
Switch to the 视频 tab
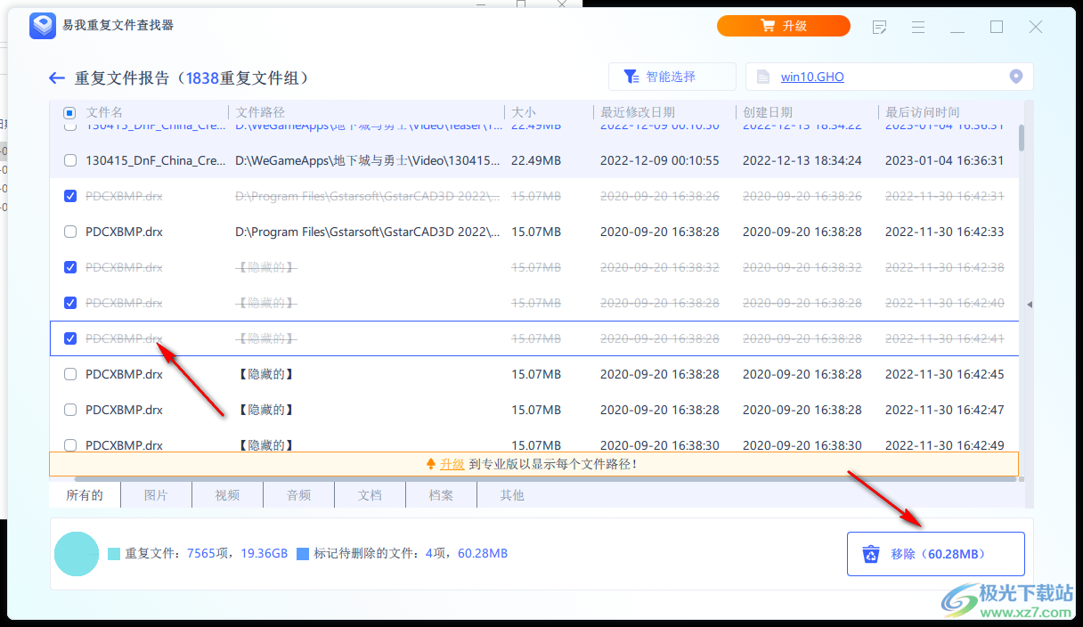[227, 495]
